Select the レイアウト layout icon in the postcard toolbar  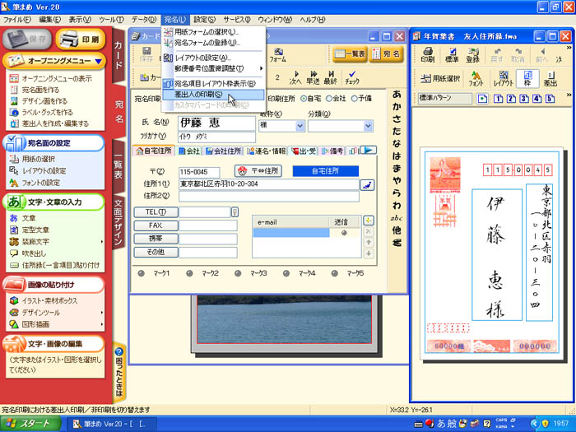pyautogui.click(x=503, y=79)
